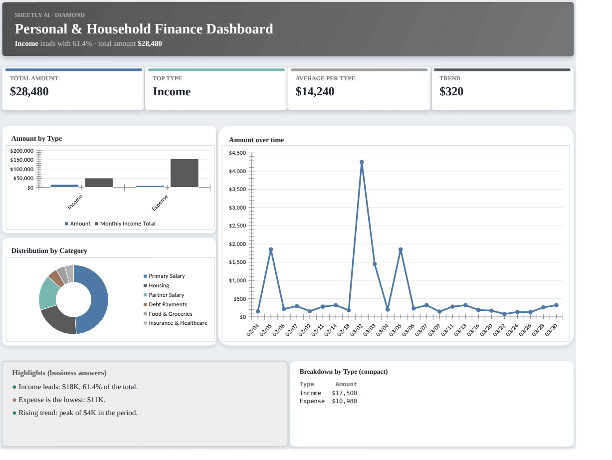
Task: Click the Expense axis label in bar chart
Action: [x=160, y=202]
